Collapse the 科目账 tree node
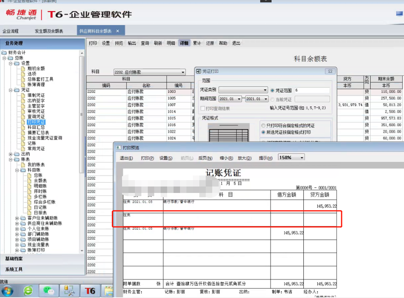Screen dimensions: 404x298 tap(17, 170)
